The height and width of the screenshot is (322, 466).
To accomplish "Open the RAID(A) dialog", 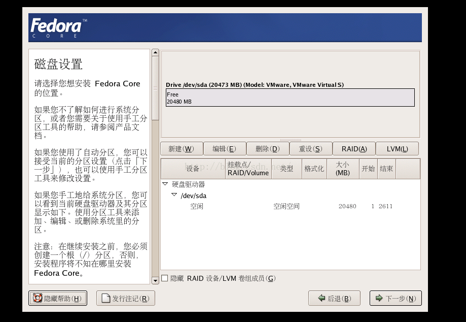I will (x=354, y=149).
